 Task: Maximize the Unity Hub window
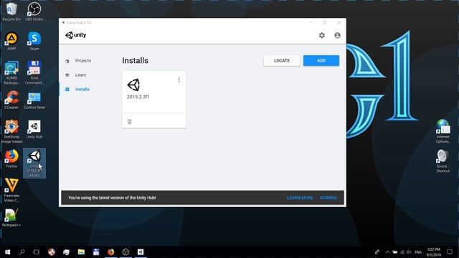pos(325,22)
